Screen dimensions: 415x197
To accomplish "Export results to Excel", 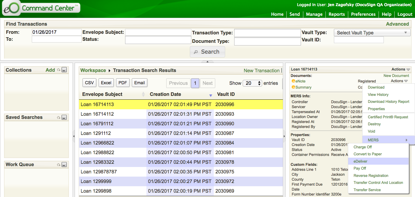I will point(106,83).
